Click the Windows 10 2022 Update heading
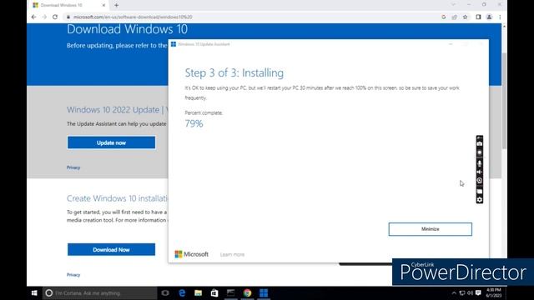The height and width of the screenshot is (300, 534). pyautogui.click(x=116, y=110)
